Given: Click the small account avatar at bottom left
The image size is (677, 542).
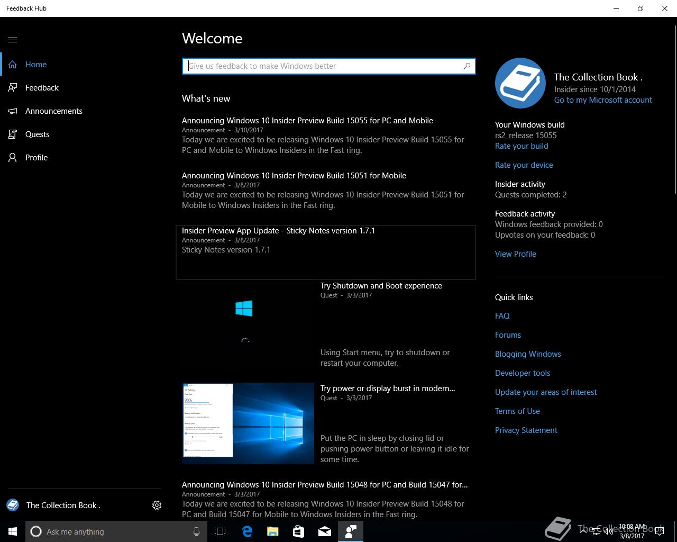Looking at the screenshot, I should (13, 505).
